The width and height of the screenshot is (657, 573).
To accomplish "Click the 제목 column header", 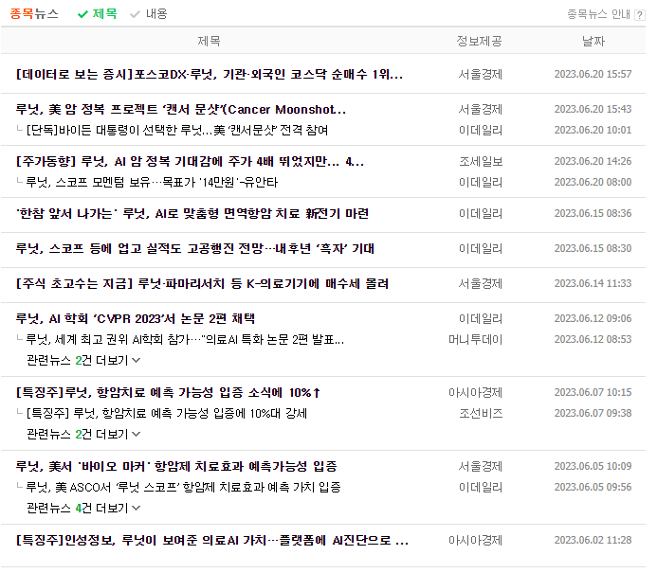I will [x=210, y=41].
